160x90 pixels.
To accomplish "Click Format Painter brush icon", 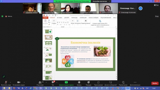I will tap(49, 24).
